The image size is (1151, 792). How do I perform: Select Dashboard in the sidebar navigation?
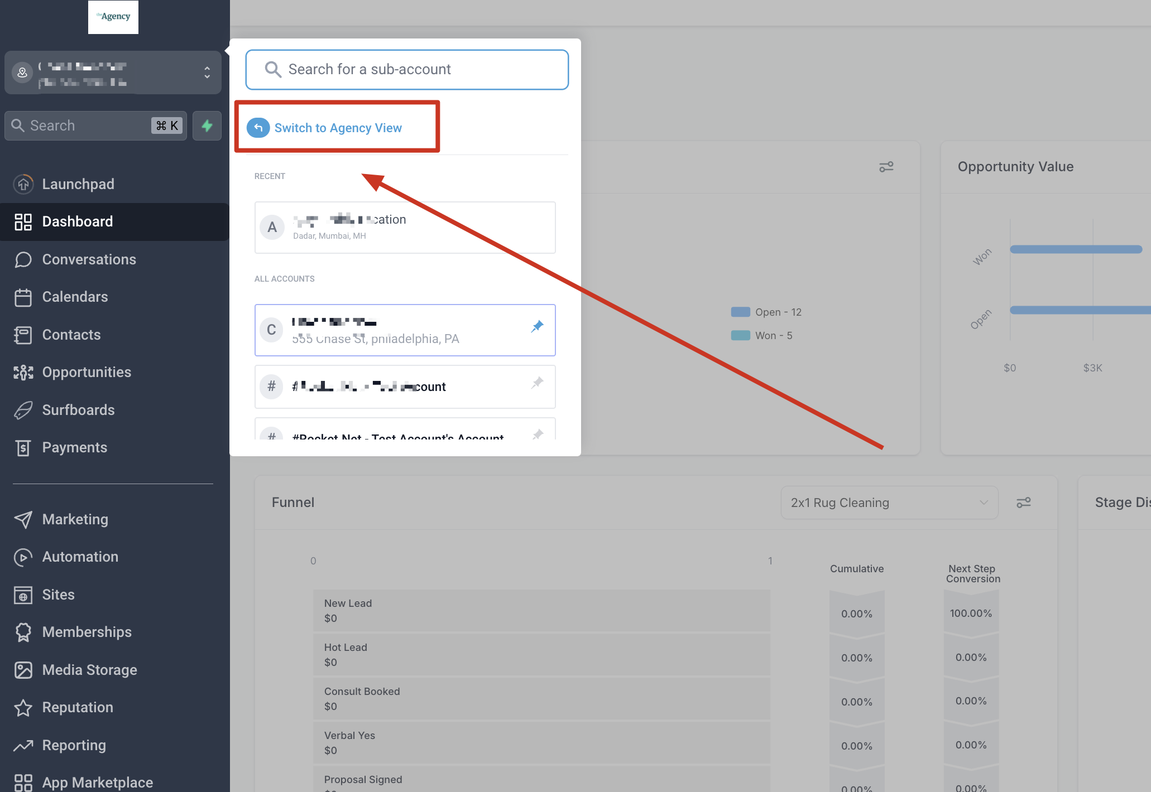coord(77,221)
